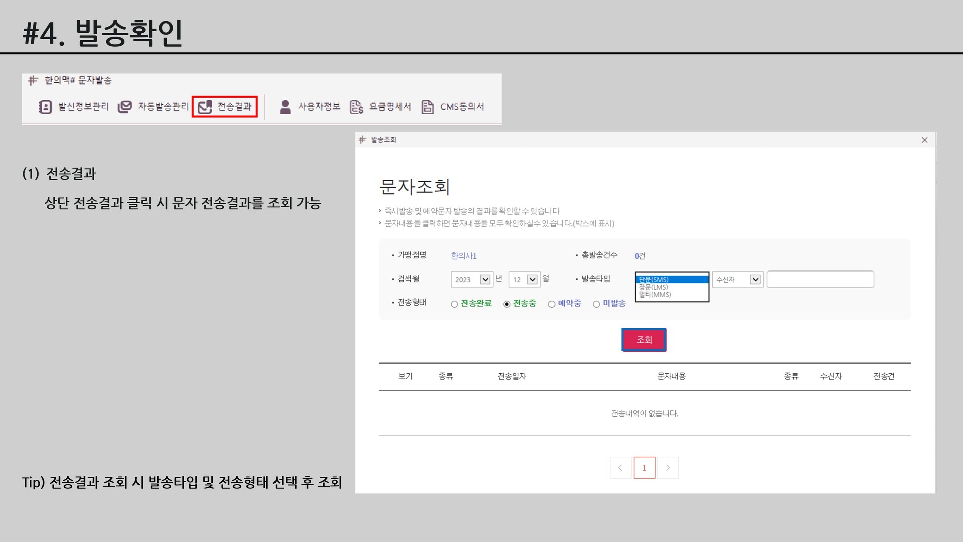963x542 pixels.
Task: Click the 발송조회 window title icon
Action: tap(363, 140)
